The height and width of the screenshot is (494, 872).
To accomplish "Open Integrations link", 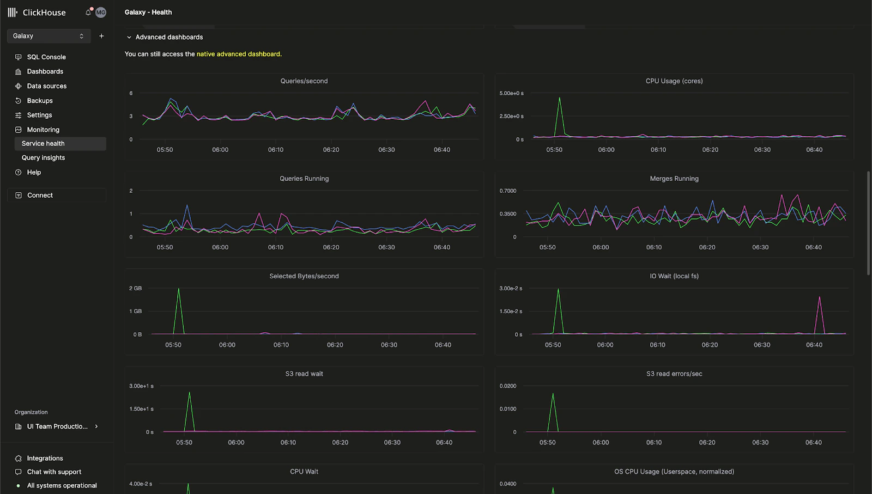I will coord(45,459).
